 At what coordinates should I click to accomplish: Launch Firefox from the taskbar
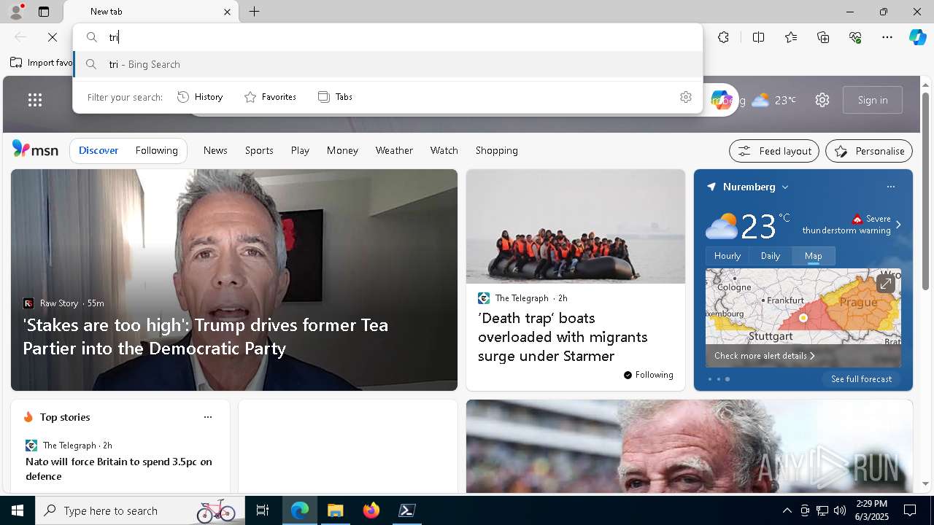pyautogui.click(x=371, y=510)
